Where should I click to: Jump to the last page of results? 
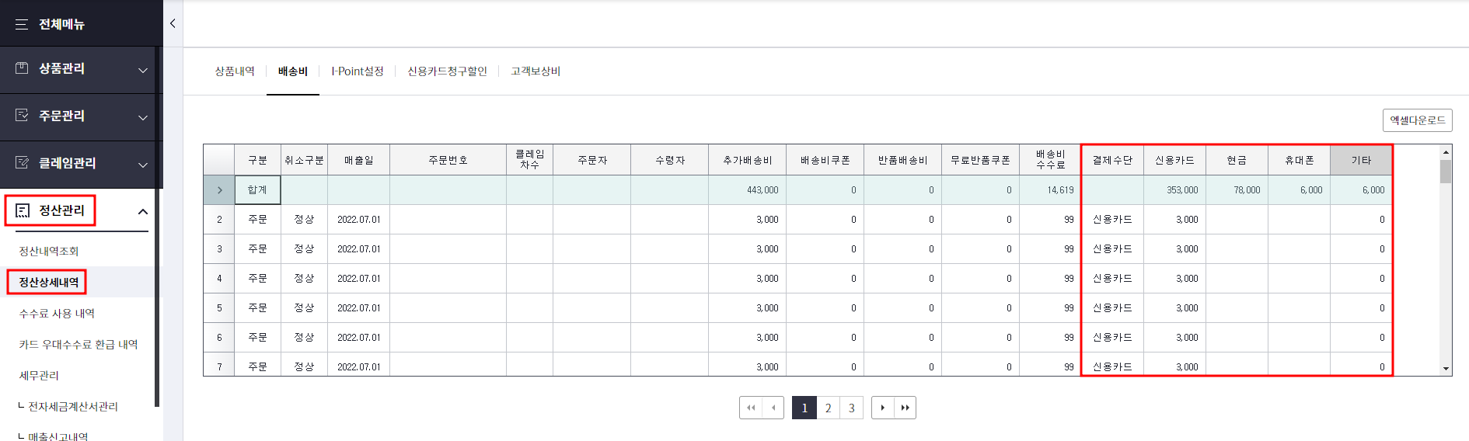click(x=905, y=408)
